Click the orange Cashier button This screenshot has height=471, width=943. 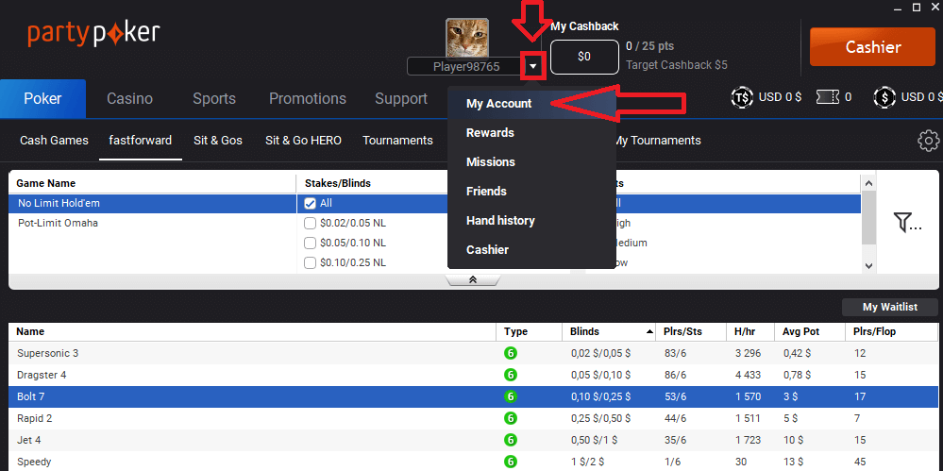tap(872, 46)
